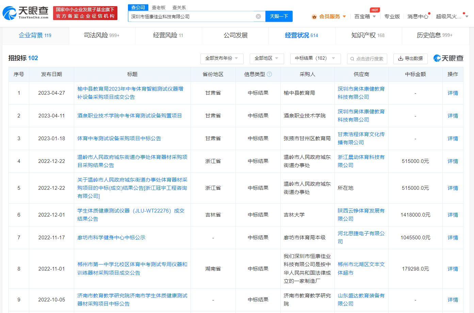Open supplier 深圳市奥体康健教育 in row 1
The width and height of the screenshot is (474, 313).
tap(361, 93)
